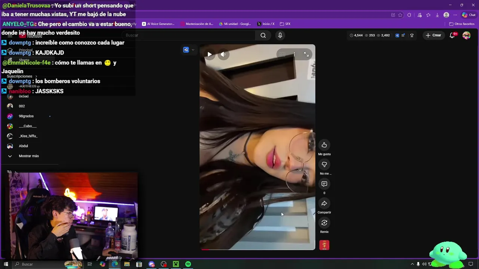This screenshot has height=269, width=479.
Task: Add this page to favorites with the star
Action: coord(400,15)
